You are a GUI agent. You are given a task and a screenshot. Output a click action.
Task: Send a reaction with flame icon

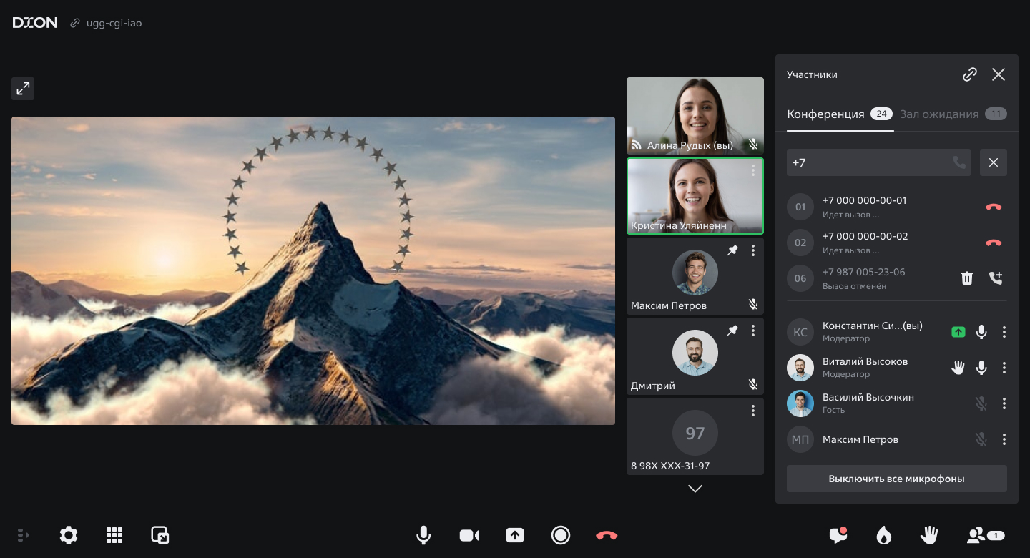click(x=884, y=535)
